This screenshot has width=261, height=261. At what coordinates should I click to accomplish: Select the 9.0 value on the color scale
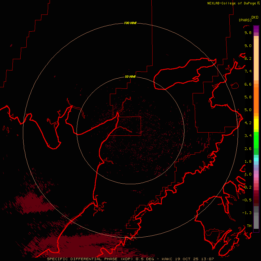pos(248,46)
